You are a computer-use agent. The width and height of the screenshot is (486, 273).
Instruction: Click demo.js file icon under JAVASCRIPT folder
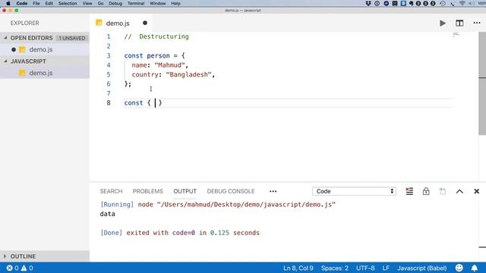22,73
